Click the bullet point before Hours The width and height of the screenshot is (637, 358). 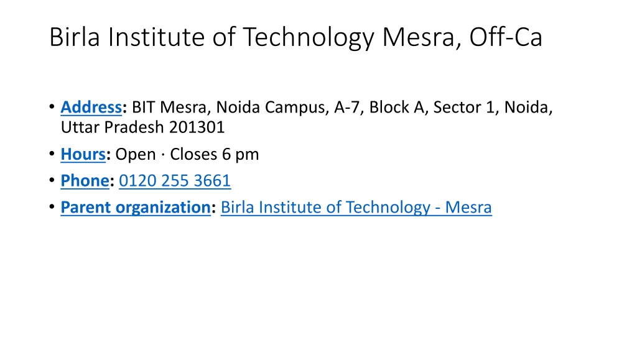tap(52, 154)
